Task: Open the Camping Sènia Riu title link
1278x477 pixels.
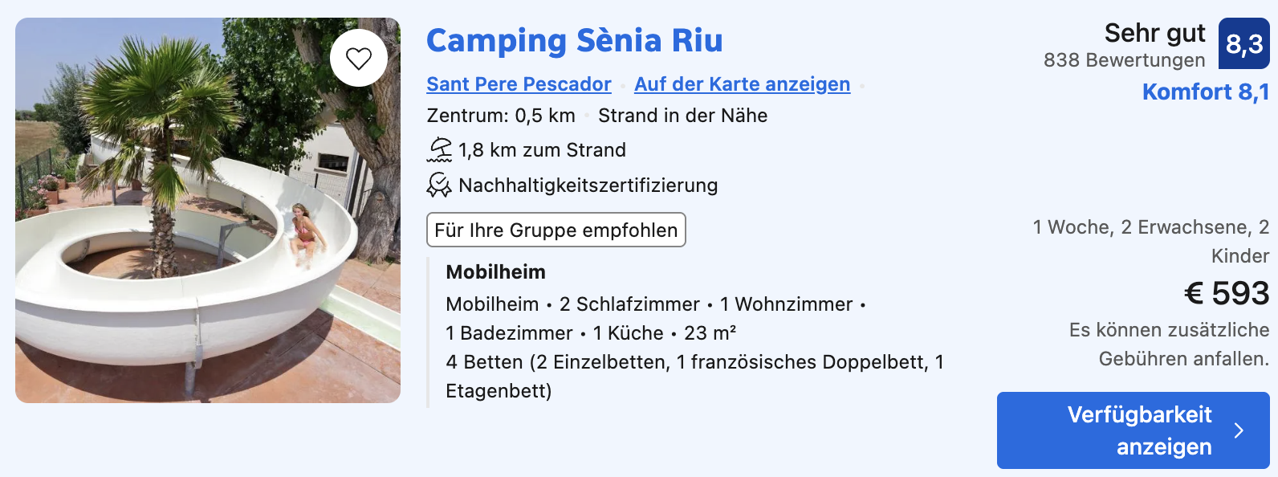Action: 575,40
